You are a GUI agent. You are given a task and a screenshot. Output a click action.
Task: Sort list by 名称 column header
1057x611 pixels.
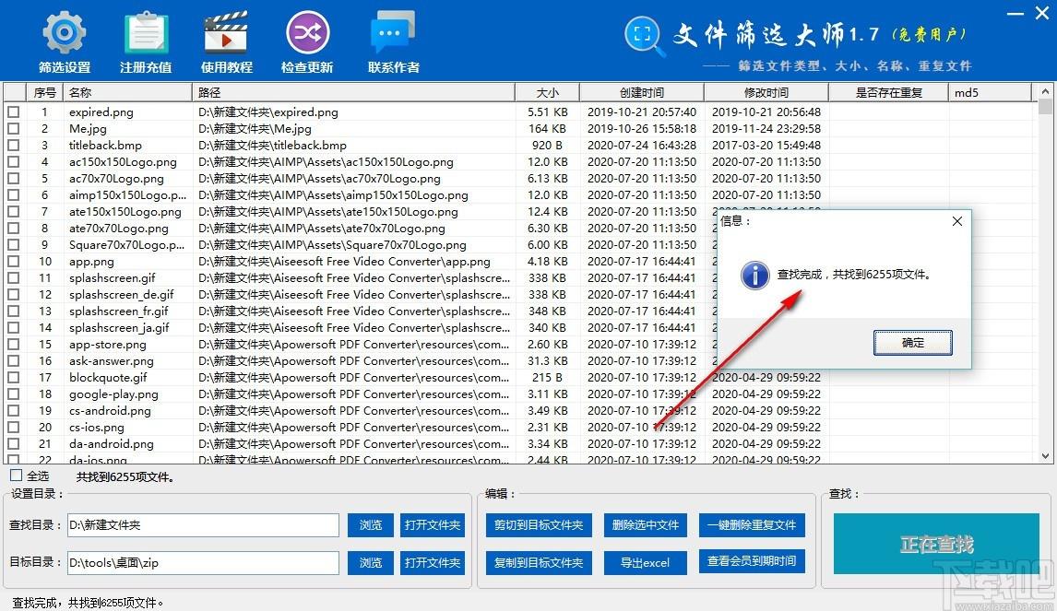[x=127, y=92]
